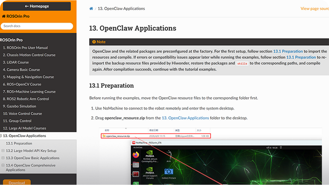Click the orange Download button
Image resolution: width=329 pixels, height=185 pixels.
tap(17, 183)
